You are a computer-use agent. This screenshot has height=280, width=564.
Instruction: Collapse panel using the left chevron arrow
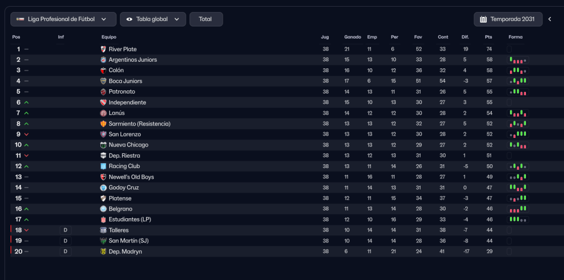point(550,19)
